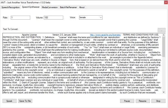
Task: Click the "Text To Convert:" label
Action: pos(11,29)
